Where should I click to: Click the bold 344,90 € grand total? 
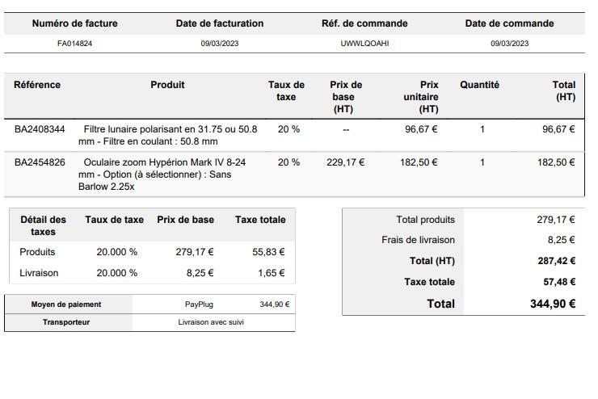553,304
